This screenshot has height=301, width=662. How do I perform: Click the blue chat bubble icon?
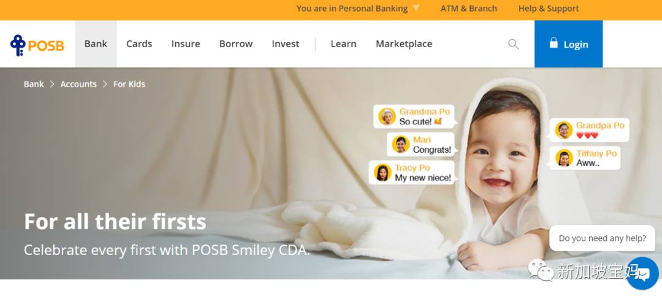pyautogui.click(x=642, y=273)
